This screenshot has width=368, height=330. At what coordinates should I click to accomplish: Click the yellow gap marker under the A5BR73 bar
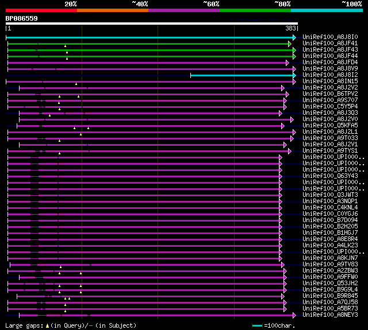click(x=65, y=311)
